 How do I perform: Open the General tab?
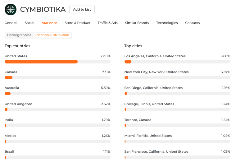click(11, 23)
